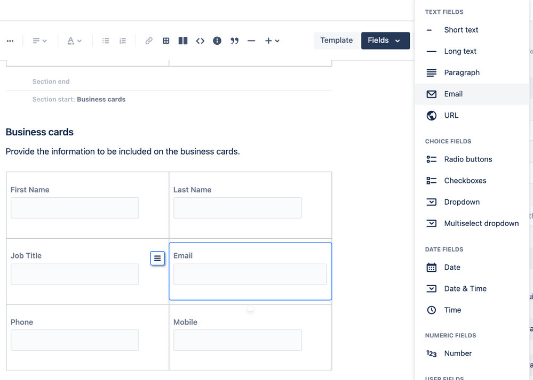
Task: Click the Dropdown field icon
Action: tap(432, 202)
